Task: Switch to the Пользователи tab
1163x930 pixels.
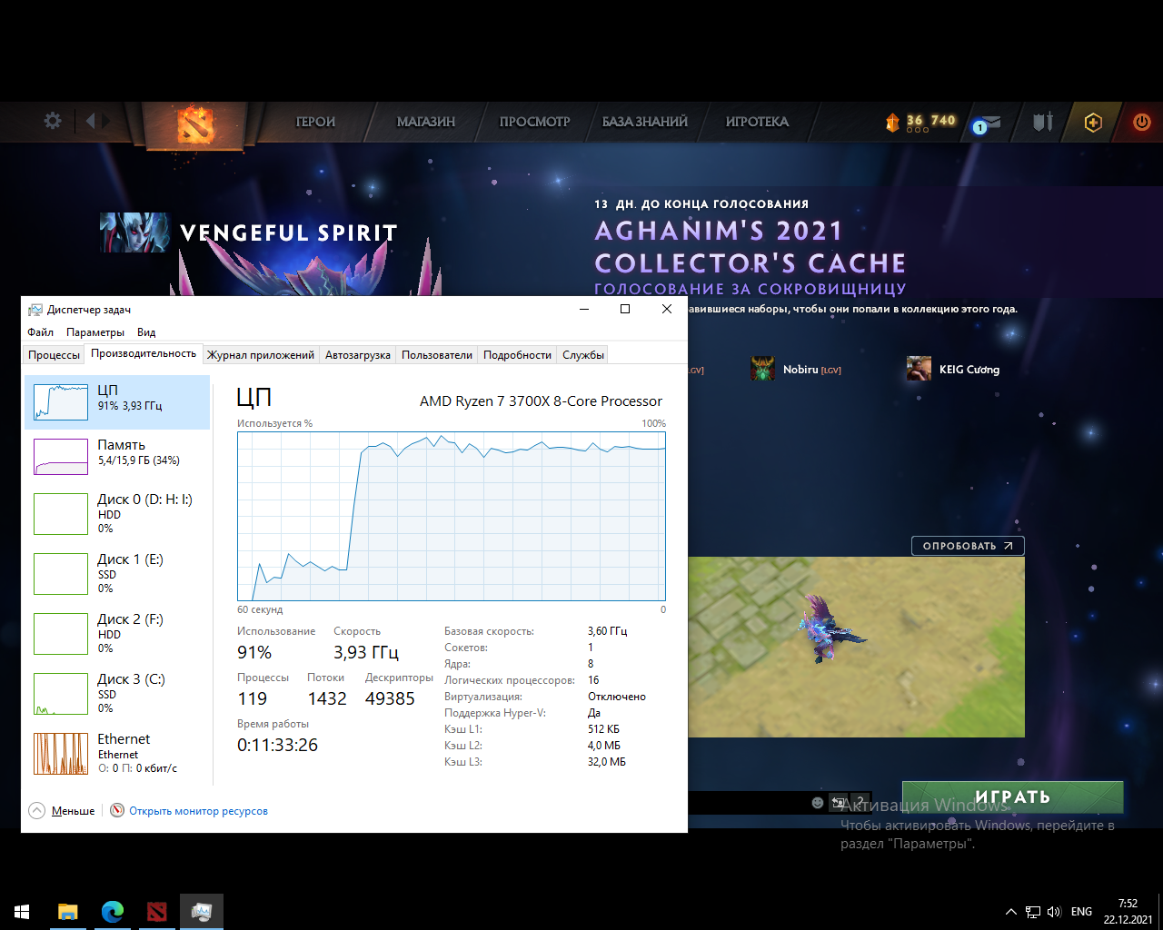Action: 437,355
